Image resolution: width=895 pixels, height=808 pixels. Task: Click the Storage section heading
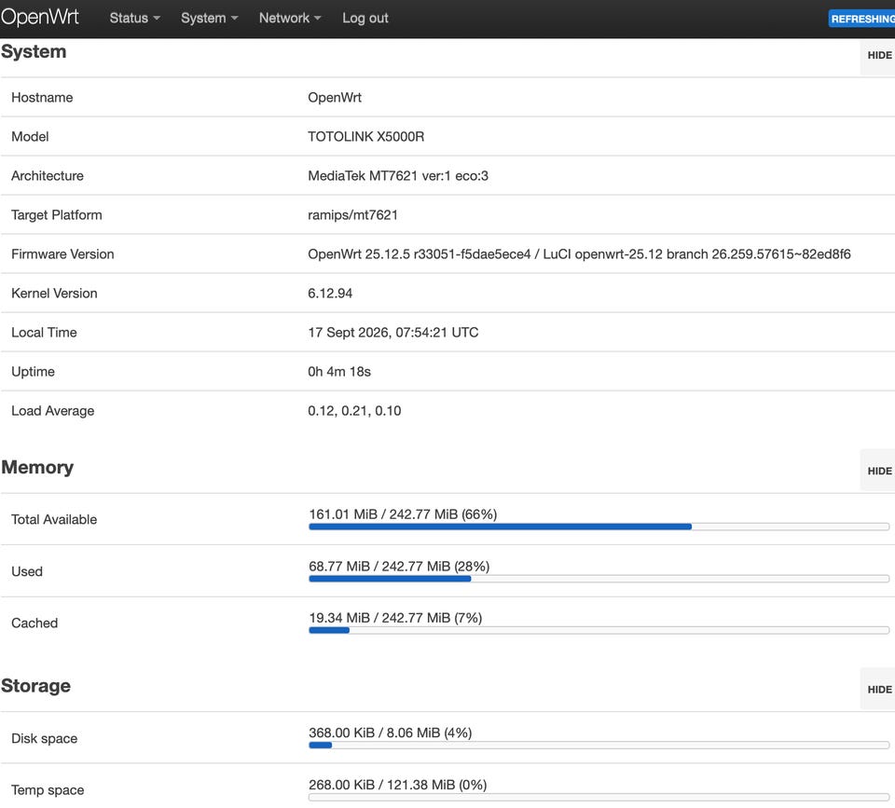click(36, 686)
